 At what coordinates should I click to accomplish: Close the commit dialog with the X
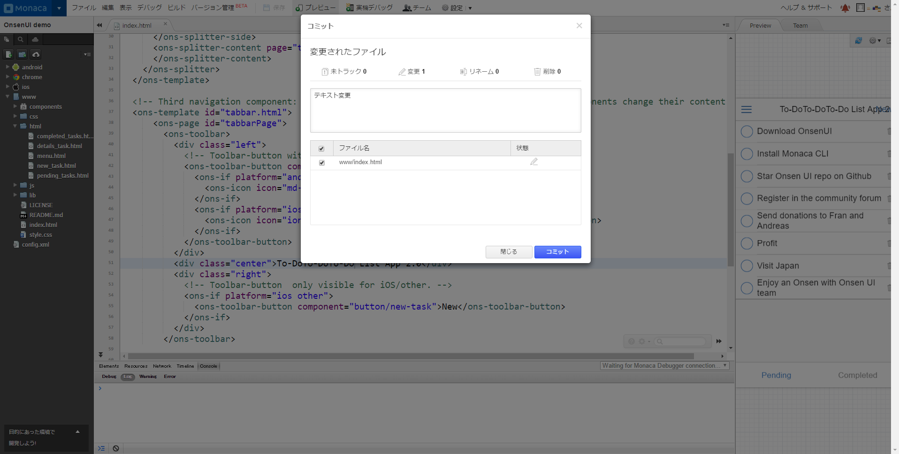coord(579,26)
